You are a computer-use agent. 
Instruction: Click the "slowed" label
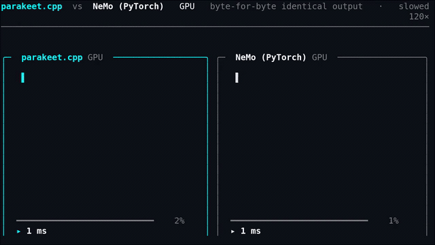[x=414, y=6]
